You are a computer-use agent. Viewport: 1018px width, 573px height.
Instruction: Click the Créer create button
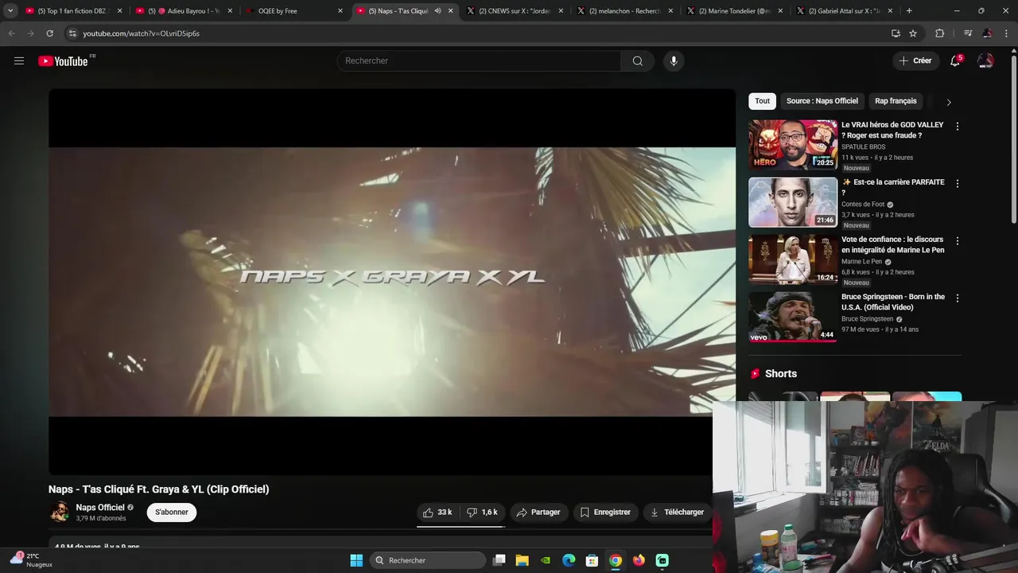coord(915,61)
